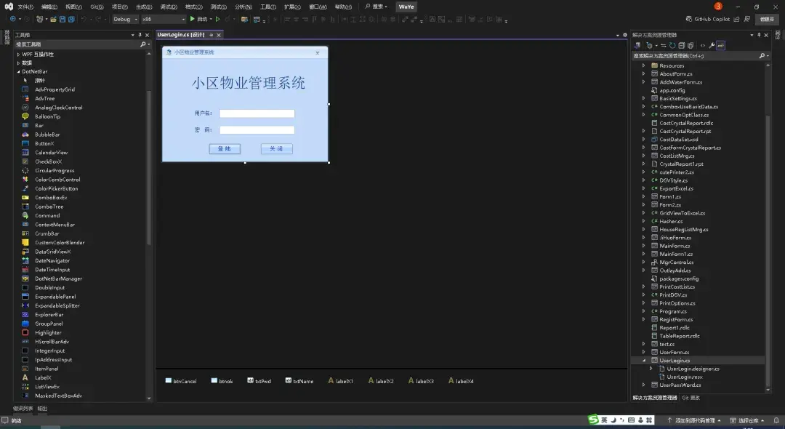Select the ButtonX control in the Toolbox
Image resolution: width=785 pixels, height=429 pixels.
tap(42, 143)
